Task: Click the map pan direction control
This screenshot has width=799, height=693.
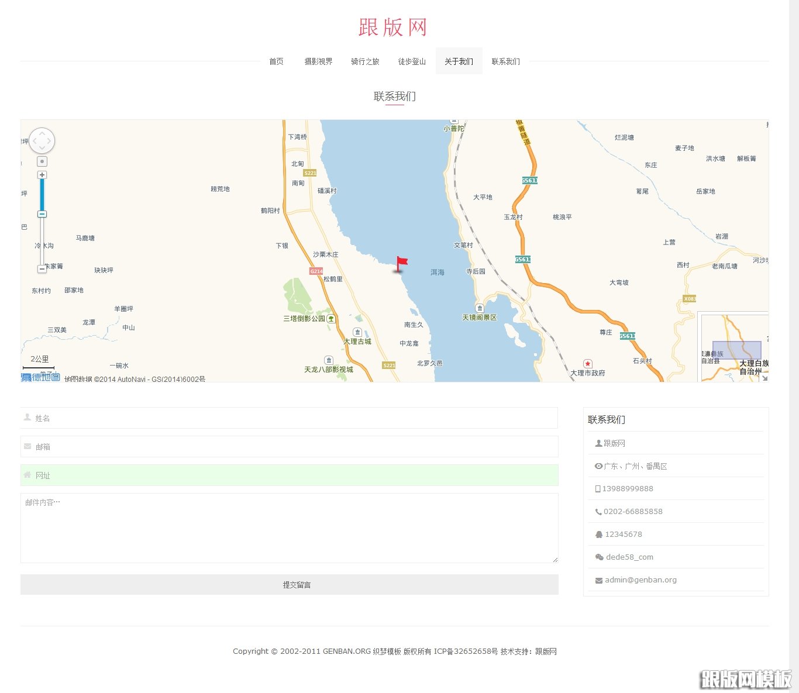Action: click(42, 141)
